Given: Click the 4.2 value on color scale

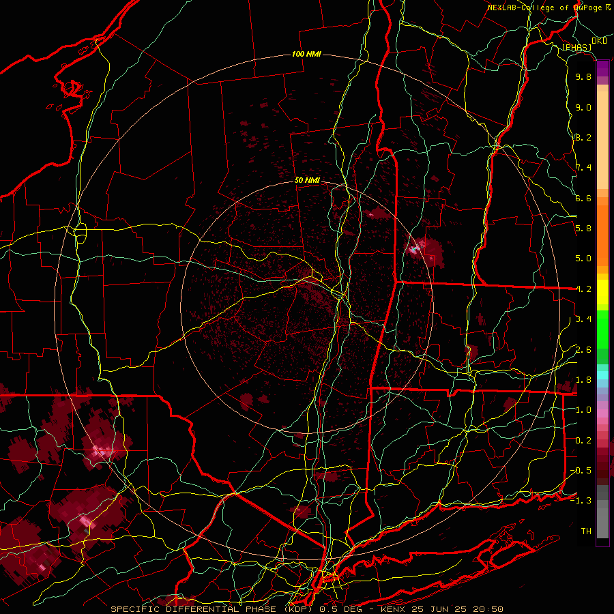Looking at the screenshot, I should (x=583, y=289).
